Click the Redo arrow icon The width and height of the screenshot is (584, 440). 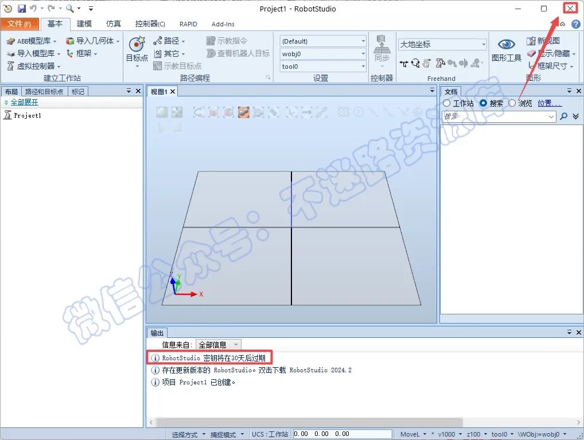tap(51, 8)
